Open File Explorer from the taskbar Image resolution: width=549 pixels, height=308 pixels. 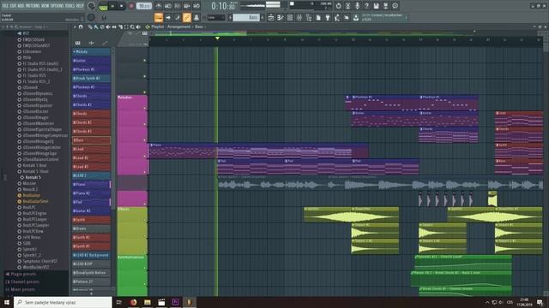148,302
